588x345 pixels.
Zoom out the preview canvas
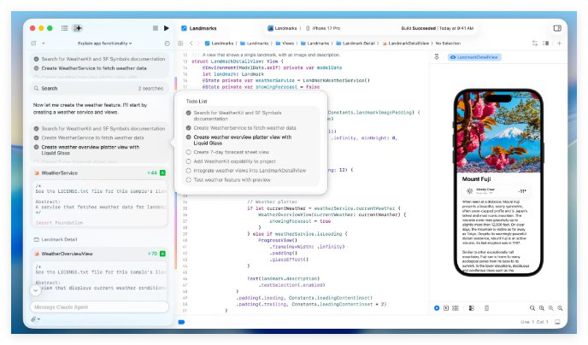click(x=532, y=308)
